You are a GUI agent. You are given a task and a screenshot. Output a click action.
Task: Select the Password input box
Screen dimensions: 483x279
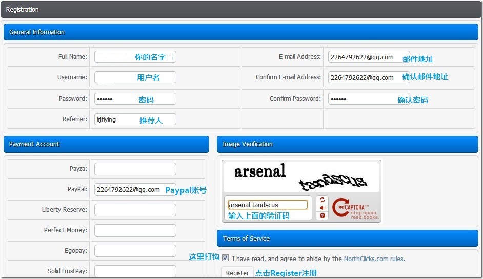coord(135,99)
